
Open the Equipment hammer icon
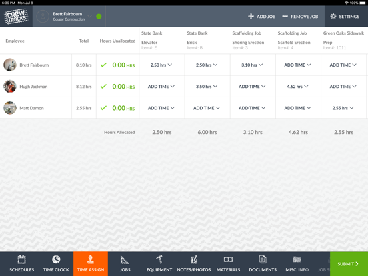[x=159, y=259]
